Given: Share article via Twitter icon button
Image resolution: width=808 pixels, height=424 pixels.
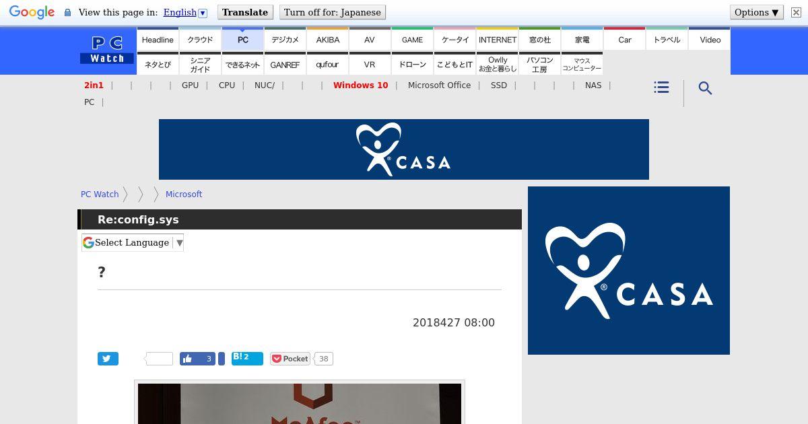Looking at the screenshot, I should pyautogui.click(x=108, y=359).
